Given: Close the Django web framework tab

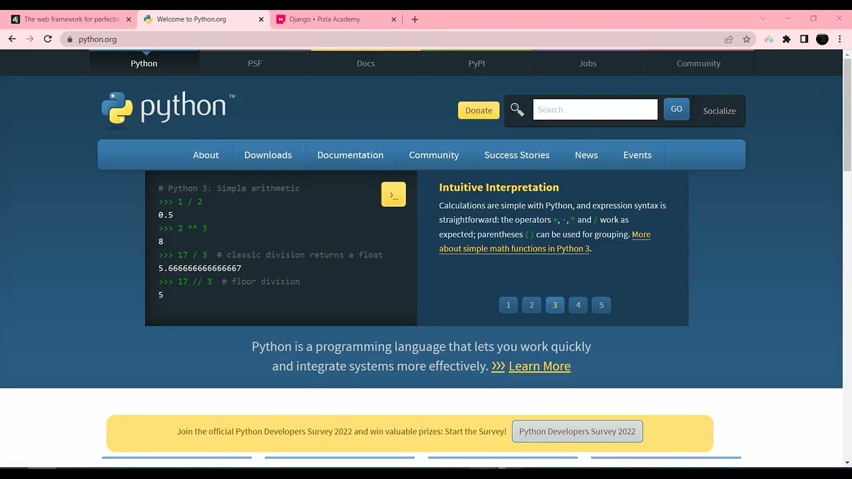Looking at the screenshot, I should coord(128,19).
